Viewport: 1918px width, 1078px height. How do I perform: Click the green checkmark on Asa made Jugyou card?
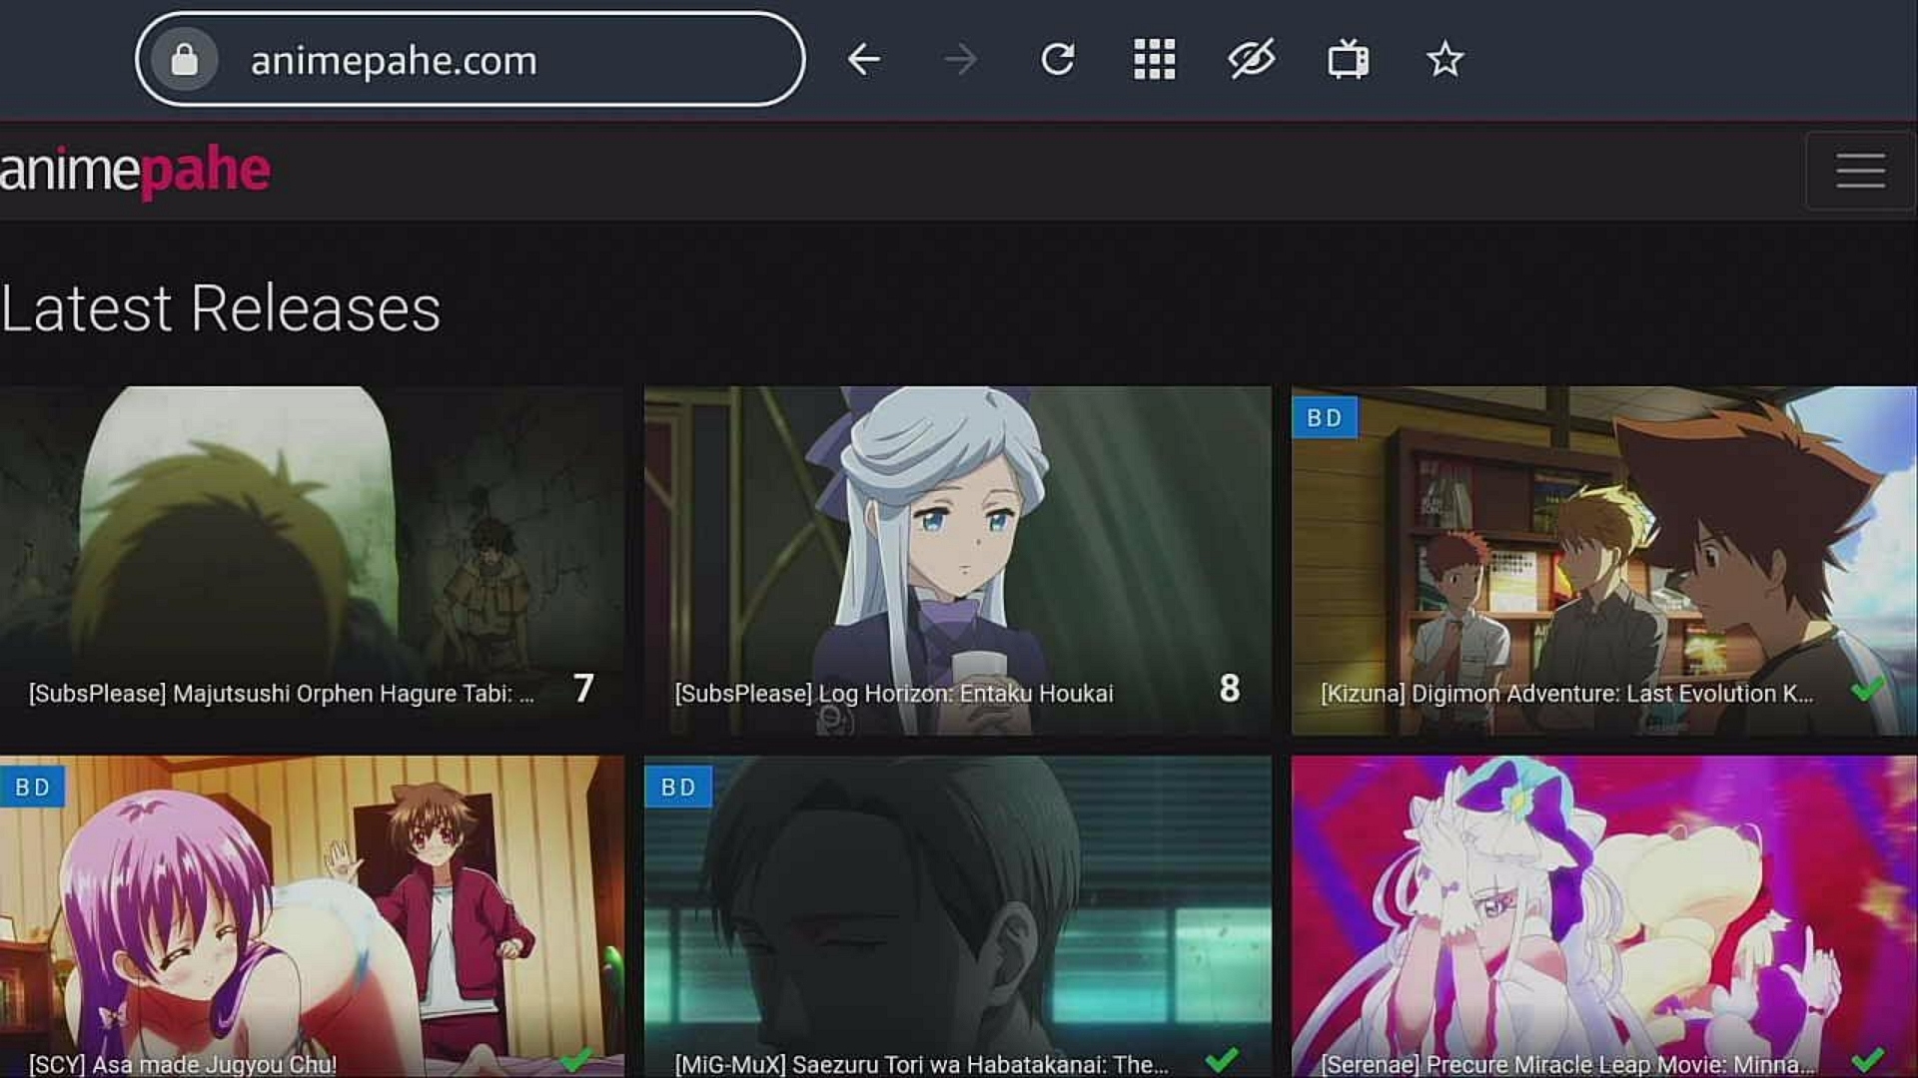point(576,1059)
